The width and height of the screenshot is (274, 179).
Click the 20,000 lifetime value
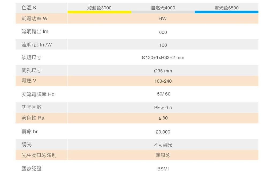point(163,132)
